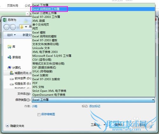Select XML 电子表格 2003 format
Image resolution: width=159 pixels, height=134 pixels.
(x=93, y=52)
